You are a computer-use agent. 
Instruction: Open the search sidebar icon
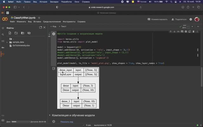tap(3, 34)
